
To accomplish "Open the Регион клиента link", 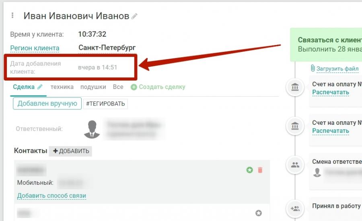I will coord(35,48).
